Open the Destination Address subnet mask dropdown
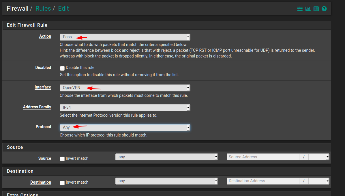 (318, 181)
